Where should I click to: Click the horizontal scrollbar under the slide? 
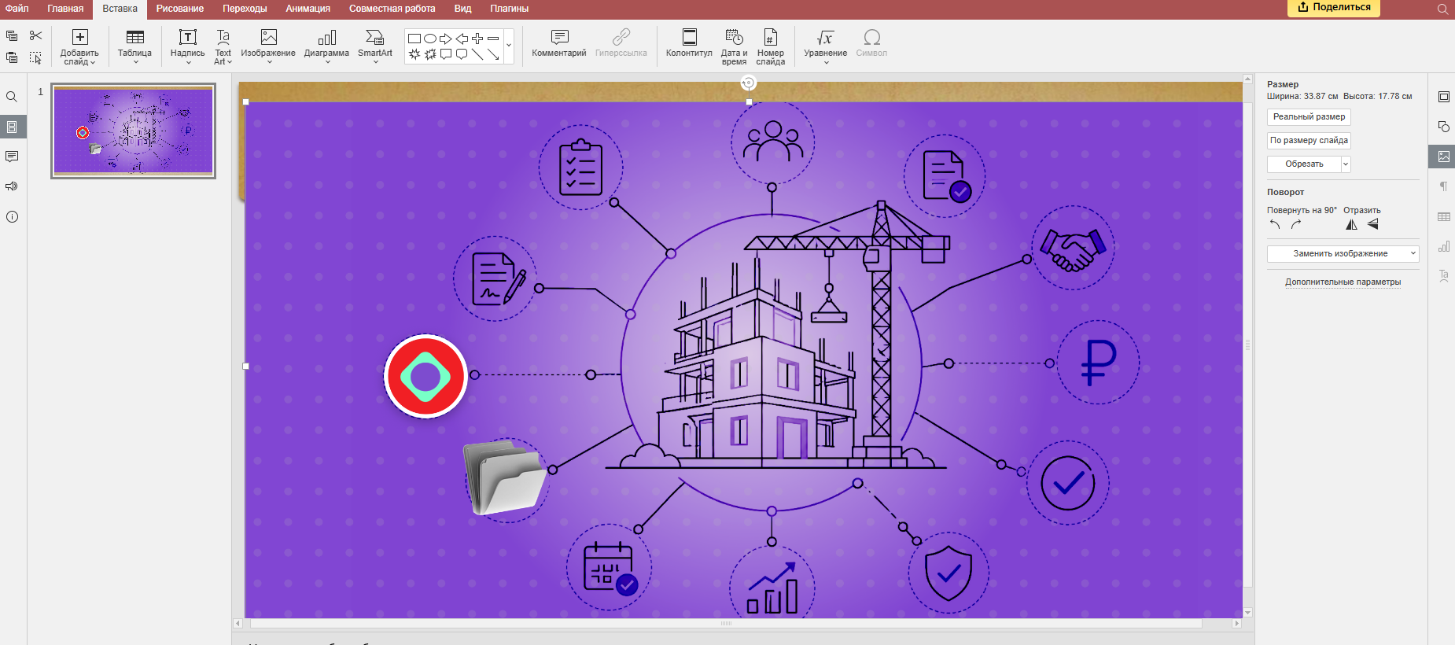pyautogui.click(x=726, y=623)
